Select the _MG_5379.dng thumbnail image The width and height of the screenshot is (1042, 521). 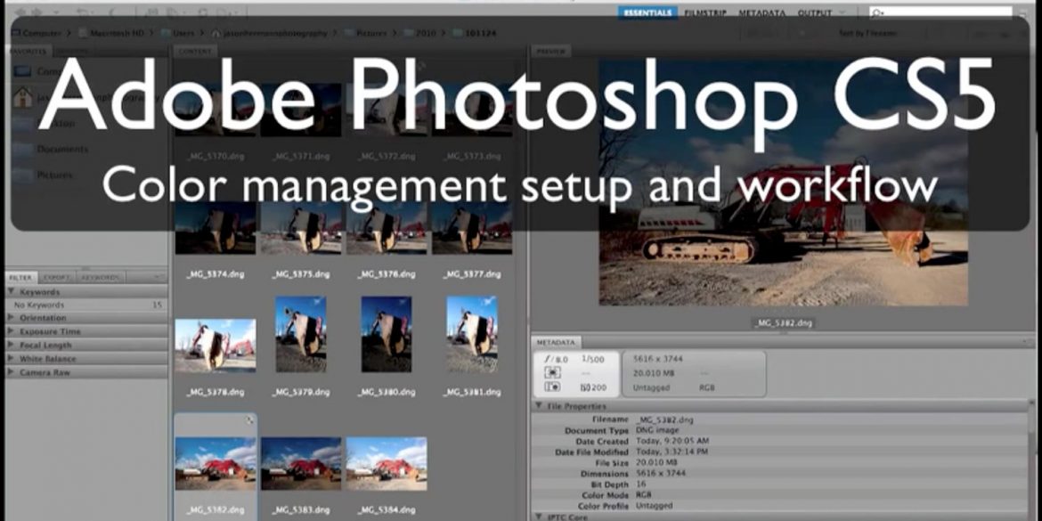coord(301,334)
